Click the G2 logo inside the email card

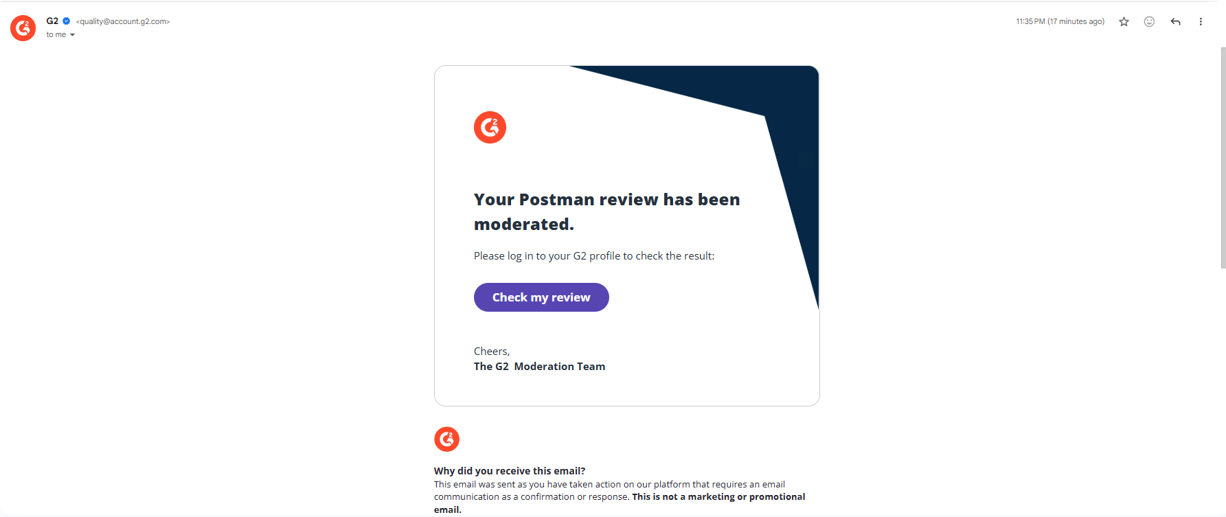tap(490, 128)
